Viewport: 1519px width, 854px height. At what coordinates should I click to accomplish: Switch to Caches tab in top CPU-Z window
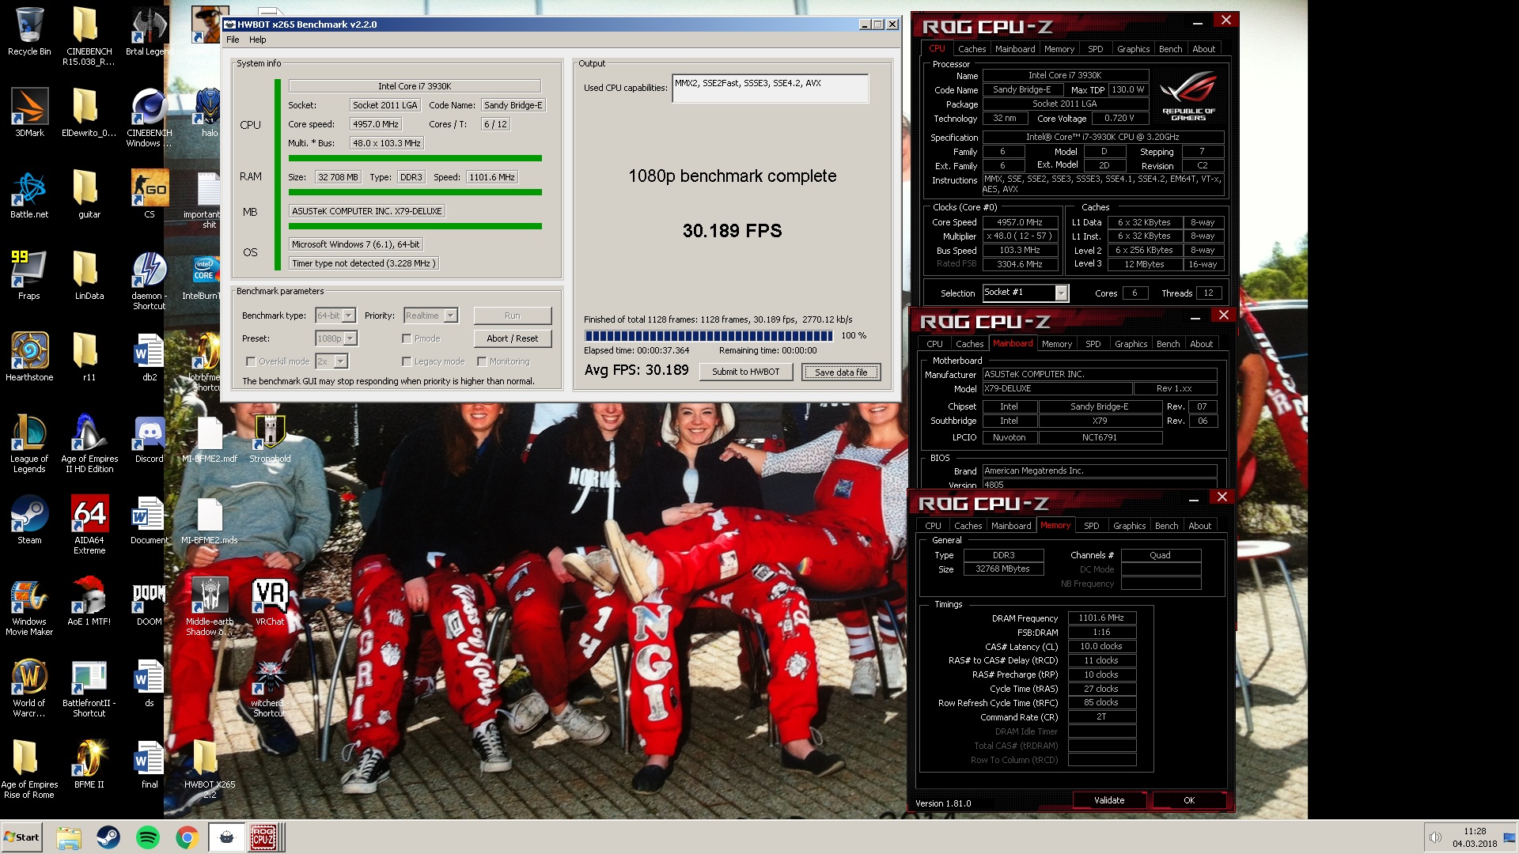pos(972,49)
